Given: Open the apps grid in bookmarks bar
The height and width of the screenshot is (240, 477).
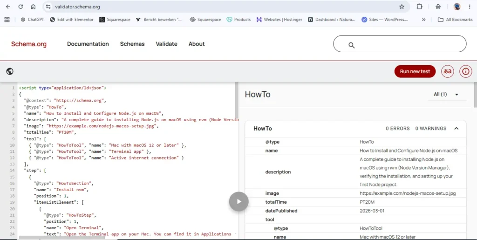Looking at the screenshot, I should coord(7,20).
